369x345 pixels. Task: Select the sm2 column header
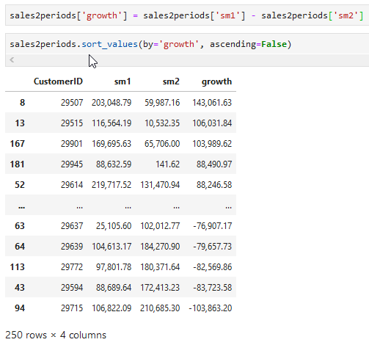pos(171,81)
